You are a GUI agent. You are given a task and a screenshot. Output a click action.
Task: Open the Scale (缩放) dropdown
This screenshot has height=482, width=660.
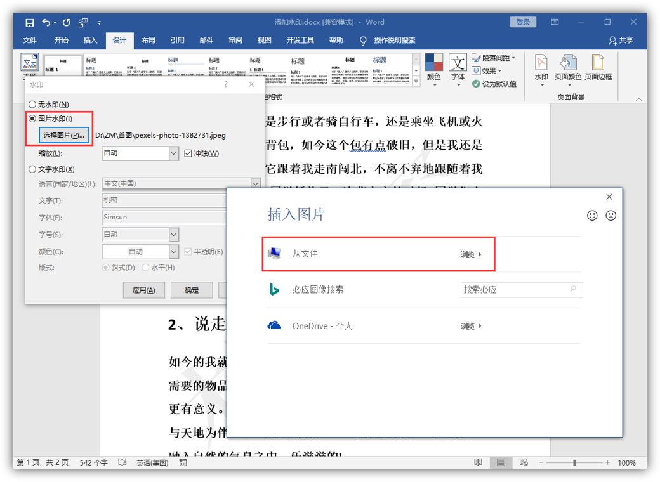pos(174,153)
